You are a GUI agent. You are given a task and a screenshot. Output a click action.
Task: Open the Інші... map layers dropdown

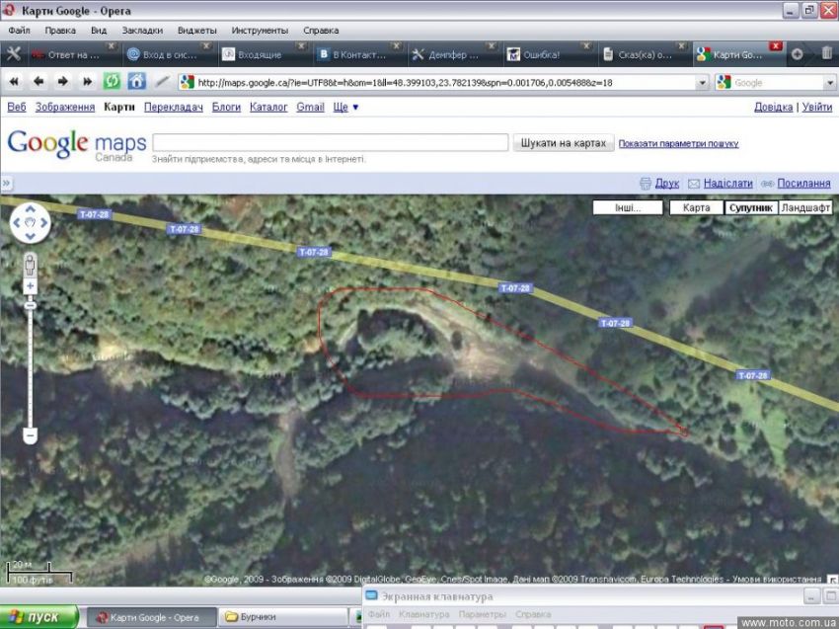pyautogui.click(x=628, y=208)
